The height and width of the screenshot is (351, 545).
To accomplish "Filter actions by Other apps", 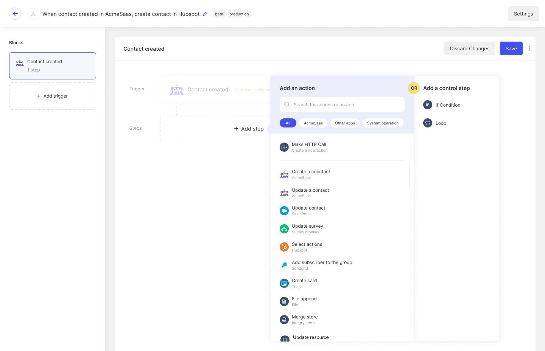I will click(x=345, y=123).
